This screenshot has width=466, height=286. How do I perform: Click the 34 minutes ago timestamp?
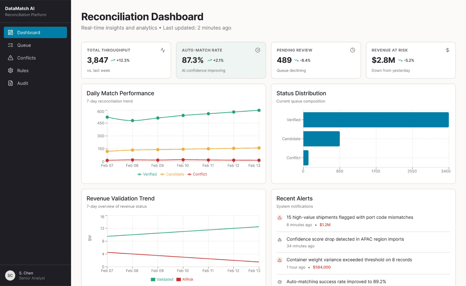pos(301,246)
